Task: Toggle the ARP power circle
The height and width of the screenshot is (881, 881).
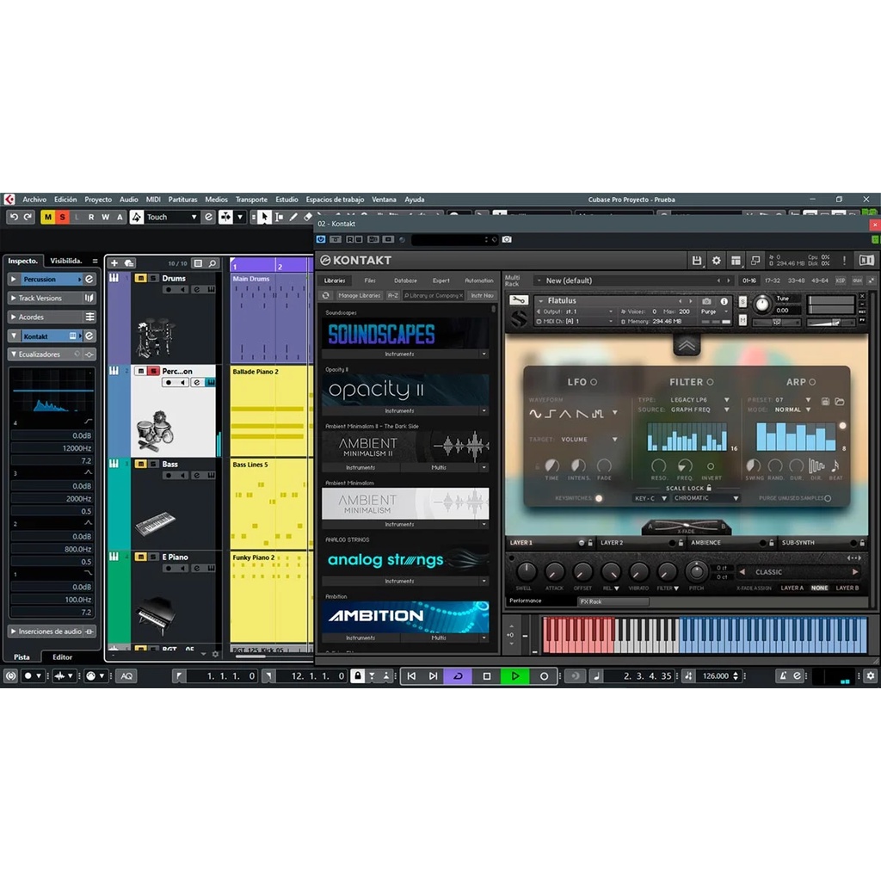Action: click(812, 382)
